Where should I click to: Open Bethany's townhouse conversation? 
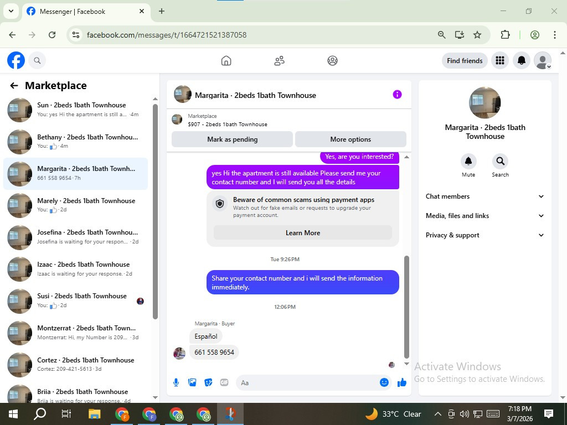[75, 141]
